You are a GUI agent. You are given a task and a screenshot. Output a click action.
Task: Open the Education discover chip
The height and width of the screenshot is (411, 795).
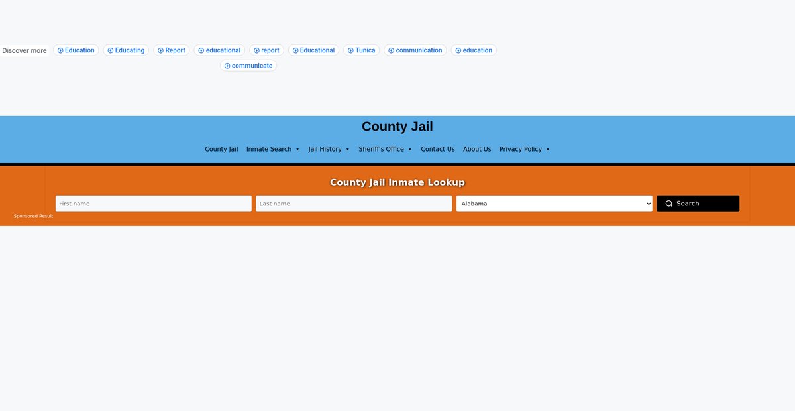pyautogui.click(x=76, y=50)
